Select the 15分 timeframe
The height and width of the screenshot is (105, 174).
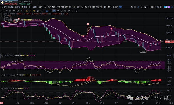point(54,7)
